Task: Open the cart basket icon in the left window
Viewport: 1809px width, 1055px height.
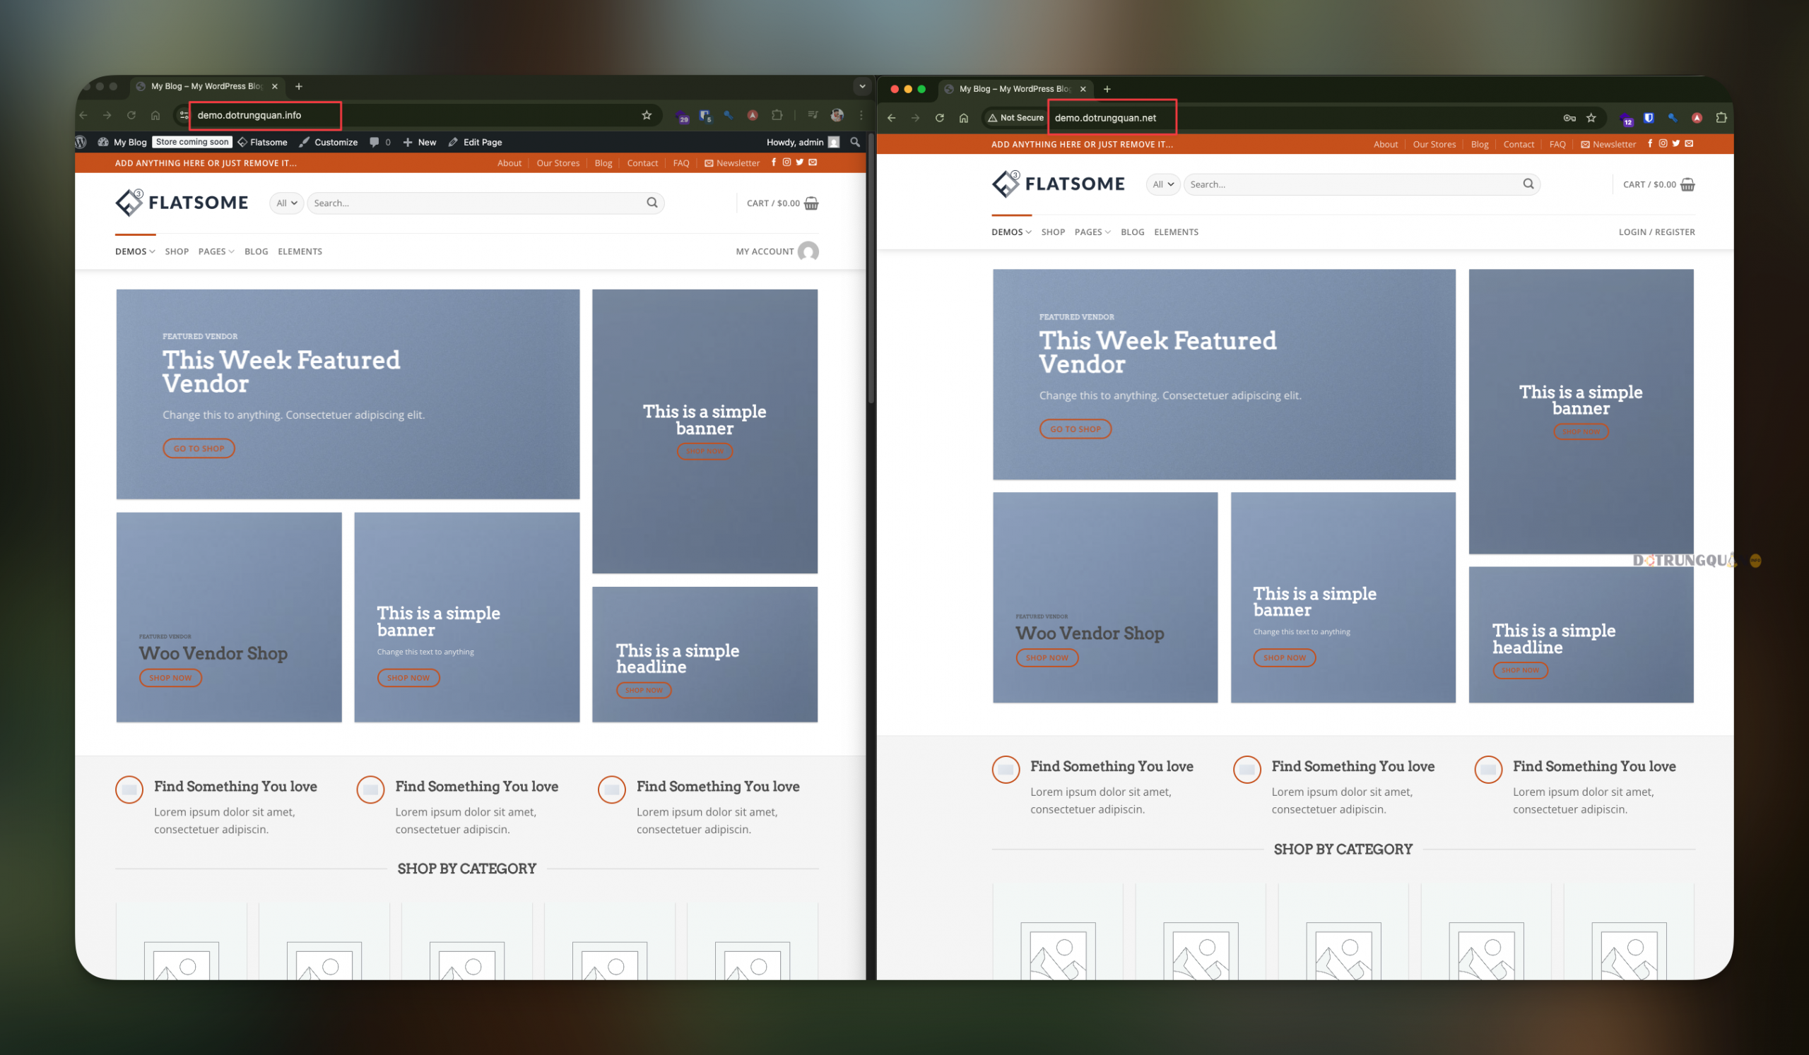Action: (x=811, y=203)
